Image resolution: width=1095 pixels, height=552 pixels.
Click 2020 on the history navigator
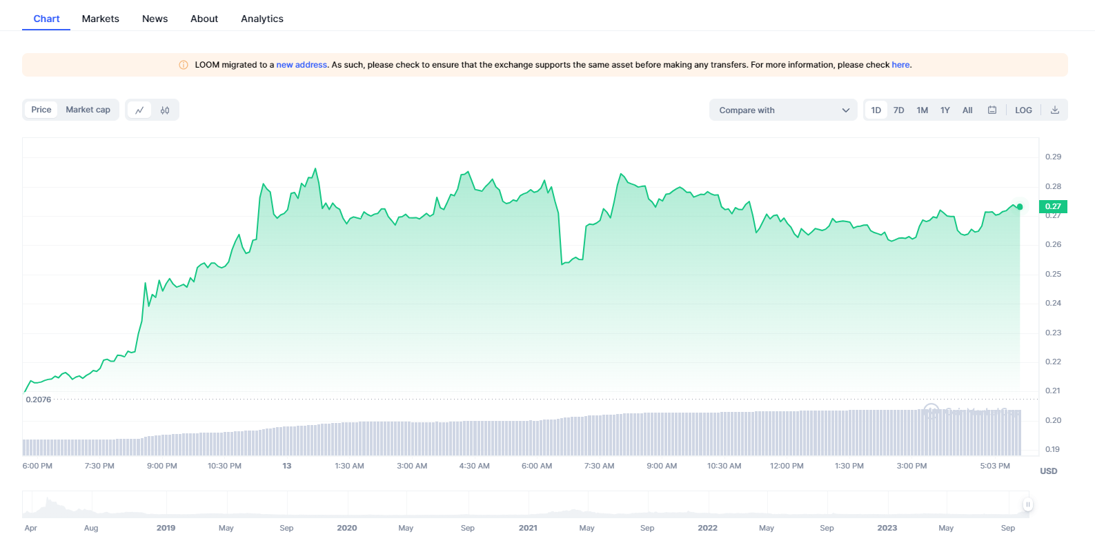click(x=347, y=528)
